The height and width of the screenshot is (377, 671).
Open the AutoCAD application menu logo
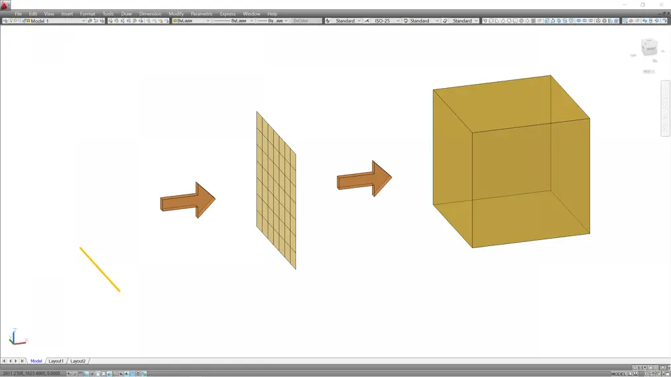pyautogui.click(x=5, y=5)
